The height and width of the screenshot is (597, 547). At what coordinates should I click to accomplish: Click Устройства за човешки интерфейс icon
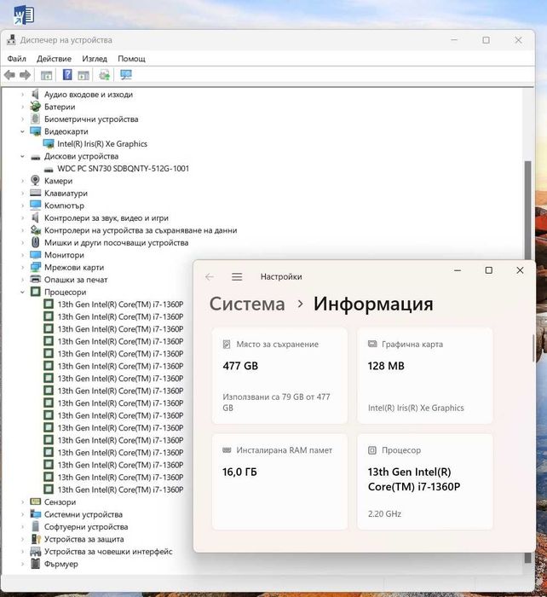36,551
